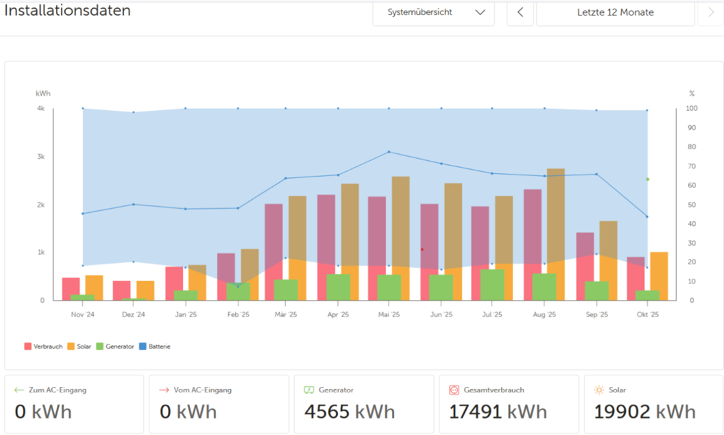Select the 19902 kWh Solar total card
Image resolution: width=724 pixels, height=435 pixels.
(653, 404)
